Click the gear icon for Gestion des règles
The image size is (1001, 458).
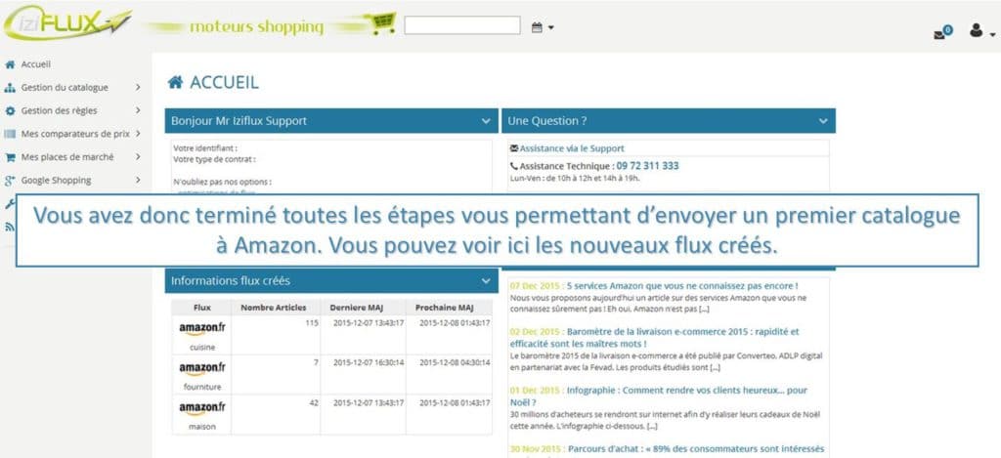[x=10, y=111]
